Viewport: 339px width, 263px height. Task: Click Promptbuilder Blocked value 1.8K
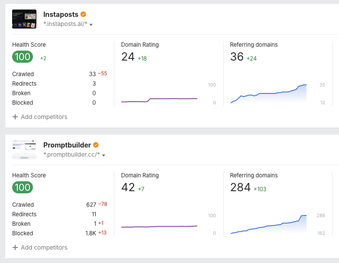91,233
